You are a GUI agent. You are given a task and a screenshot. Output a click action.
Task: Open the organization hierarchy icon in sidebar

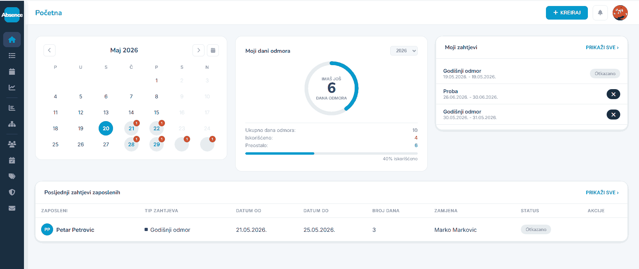click(x=12, y=124)
